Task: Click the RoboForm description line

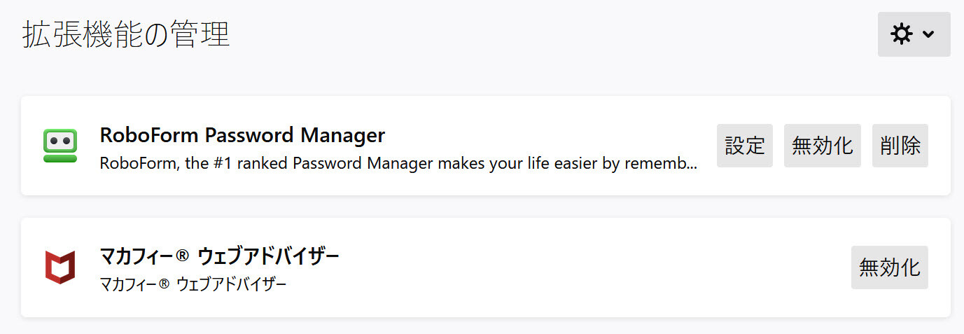Action: [x=398, y=165]
